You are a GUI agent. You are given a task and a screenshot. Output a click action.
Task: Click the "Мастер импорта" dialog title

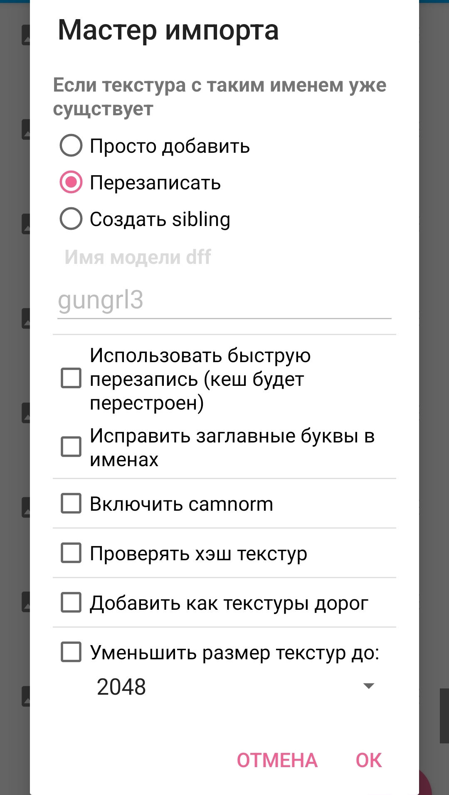click(x=168, y=30)
